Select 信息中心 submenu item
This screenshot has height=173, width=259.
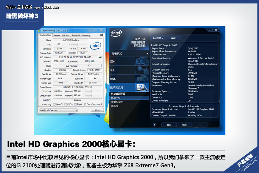coord(129,98)
